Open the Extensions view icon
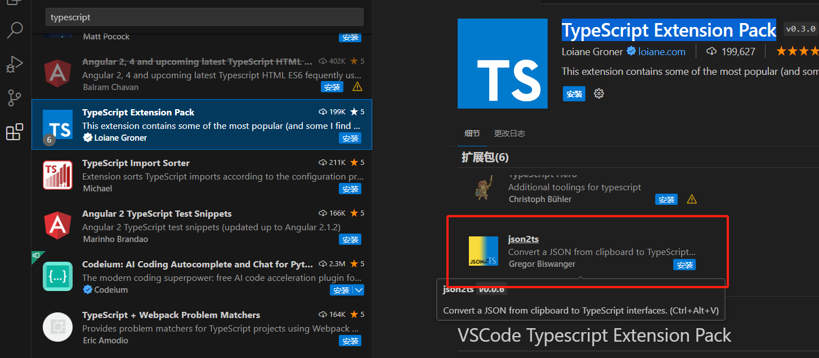 [x=15, y=132]
